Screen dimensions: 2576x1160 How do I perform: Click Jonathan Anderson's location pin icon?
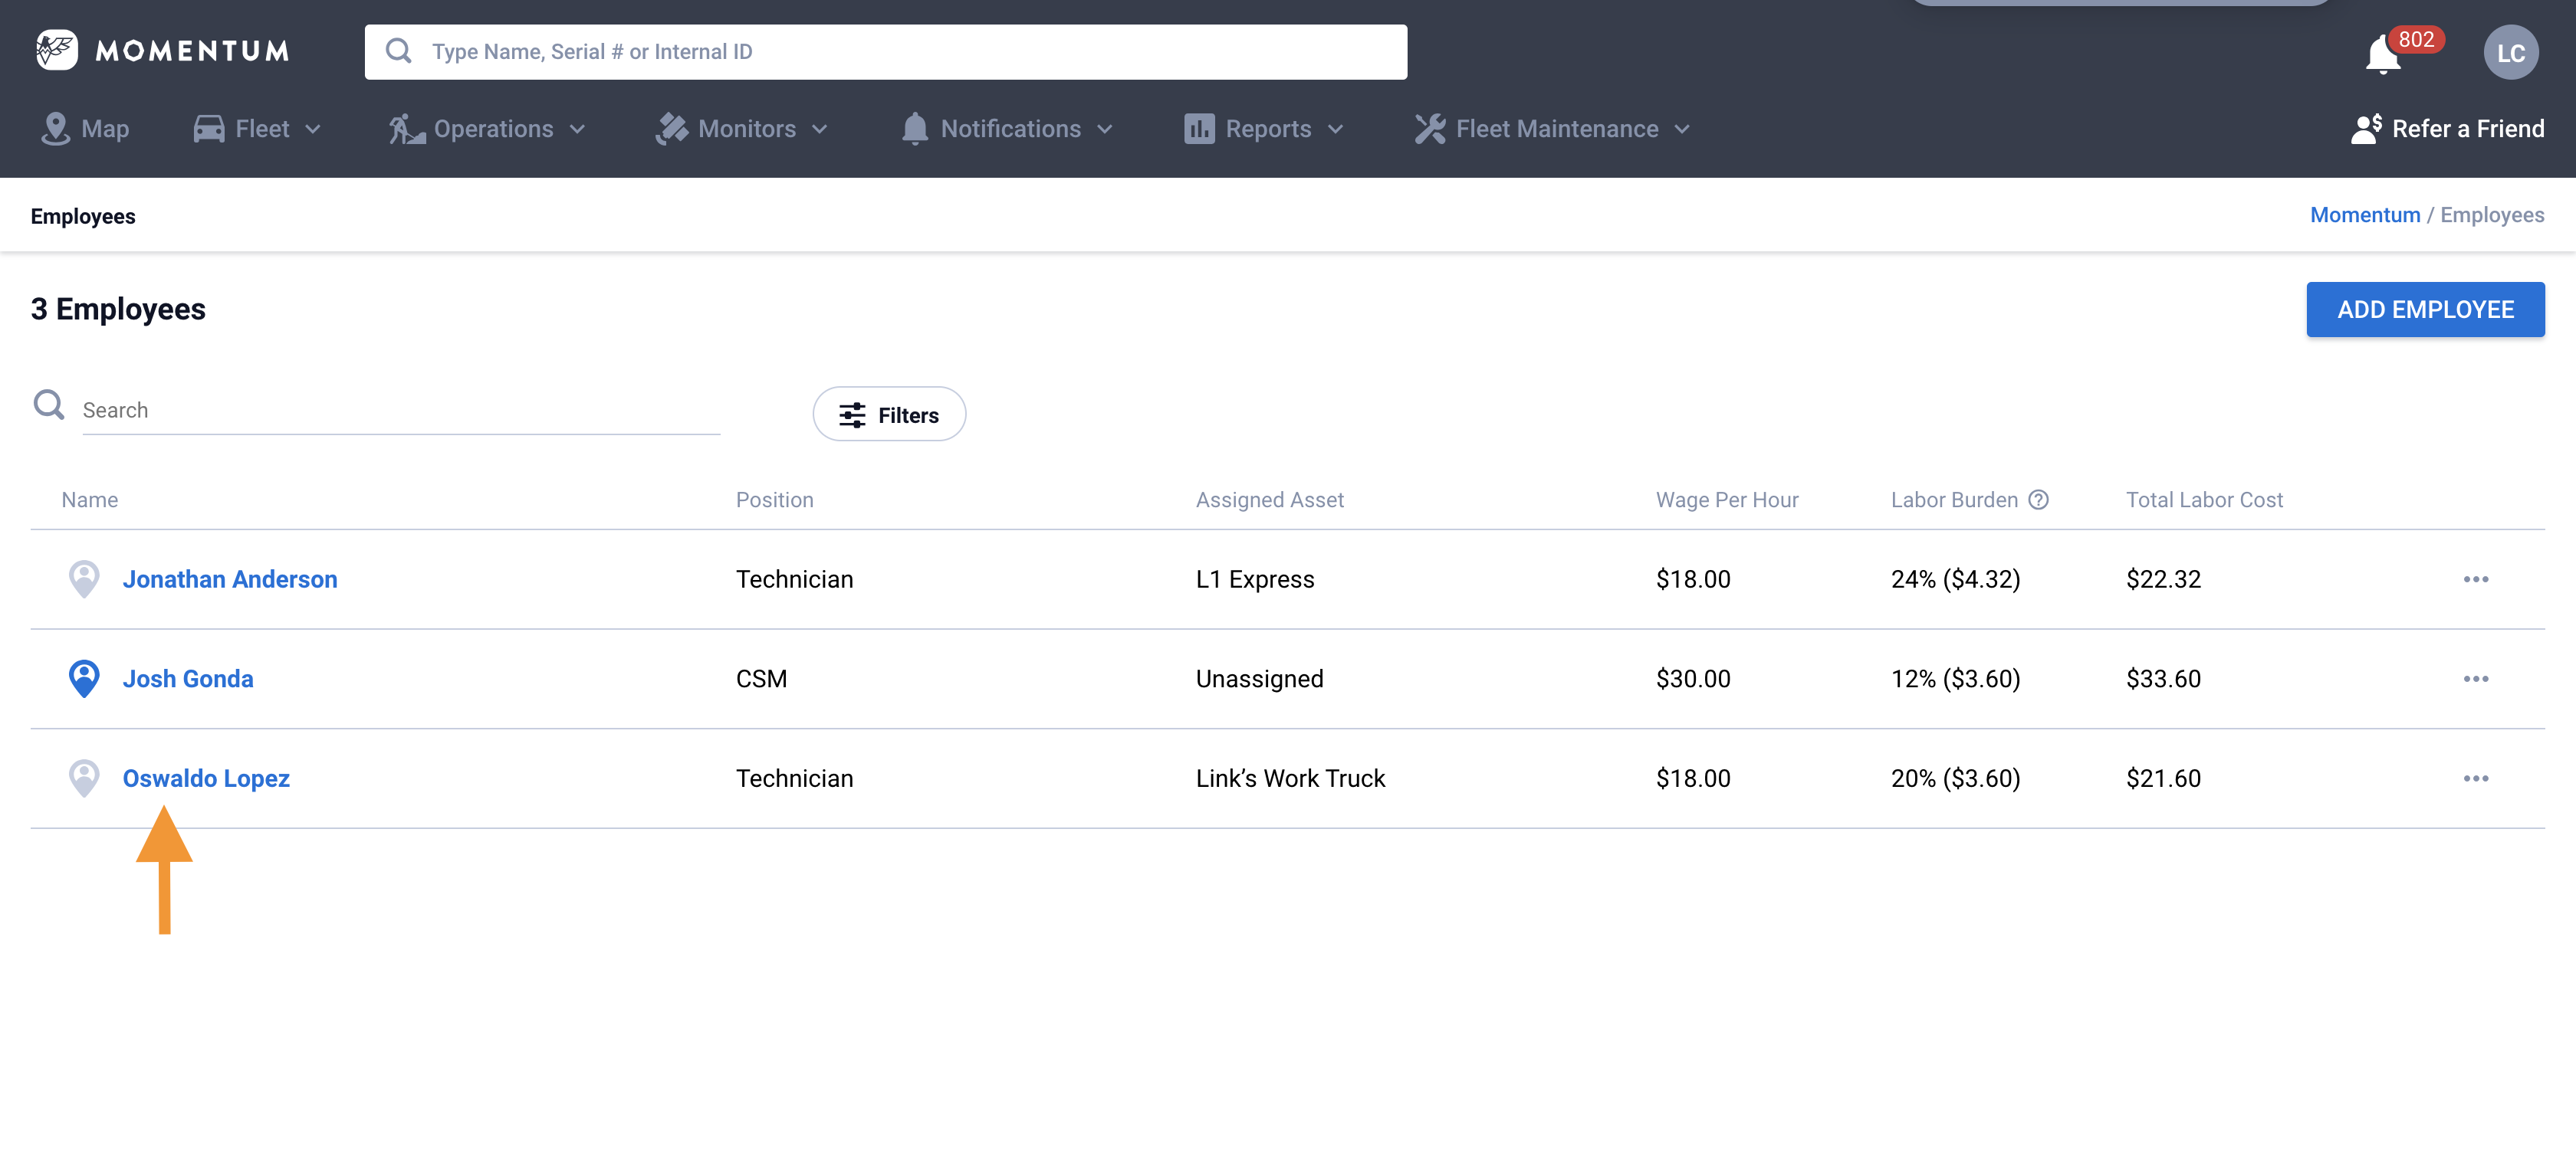(84, 578)
